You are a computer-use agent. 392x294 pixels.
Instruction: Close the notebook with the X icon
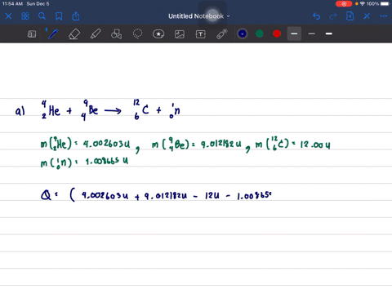point(8,16)
